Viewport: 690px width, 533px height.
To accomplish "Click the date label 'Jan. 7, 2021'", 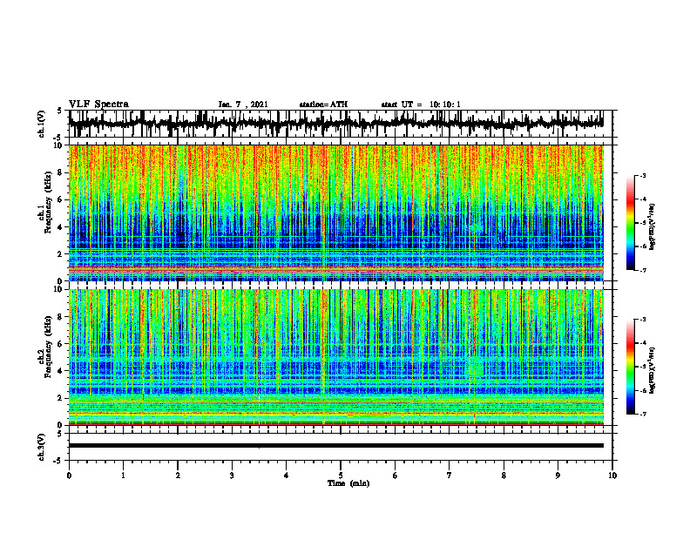I will point(243,105).
